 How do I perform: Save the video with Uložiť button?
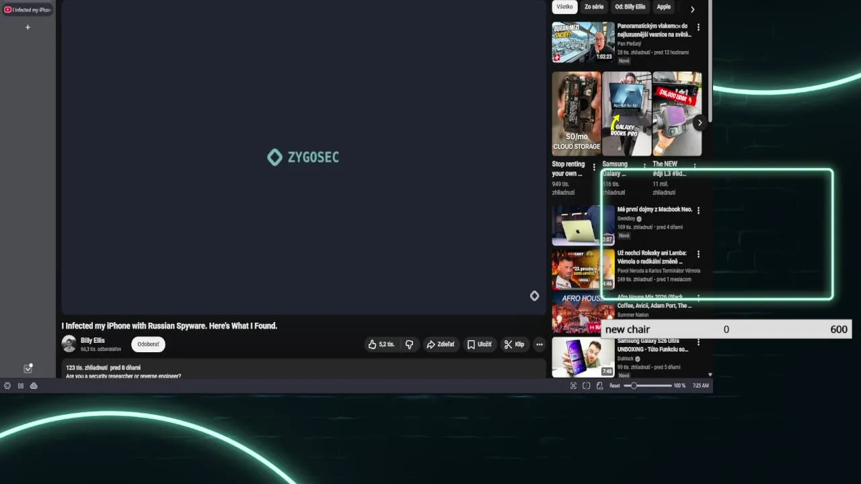click(x=480, y=344)
